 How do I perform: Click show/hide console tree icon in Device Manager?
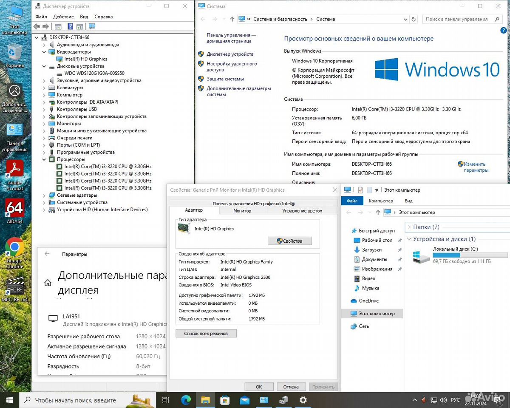tap(58, 26)
